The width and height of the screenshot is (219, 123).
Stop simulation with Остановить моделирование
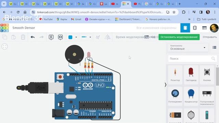[179, 37]
